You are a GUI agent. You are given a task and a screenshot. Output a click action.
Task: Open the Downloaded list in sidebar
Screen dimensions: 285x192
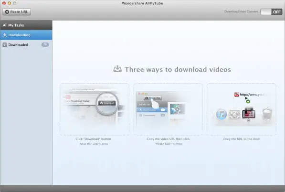pyautogui.click(x=26, y=44)
